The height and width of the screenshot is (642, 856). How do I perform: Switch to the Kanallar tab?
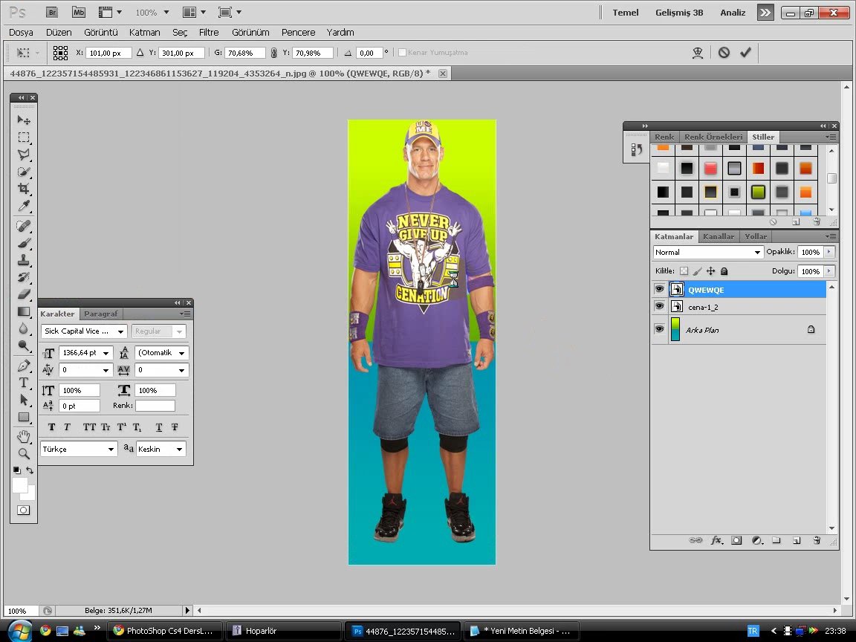pos(719,236)
